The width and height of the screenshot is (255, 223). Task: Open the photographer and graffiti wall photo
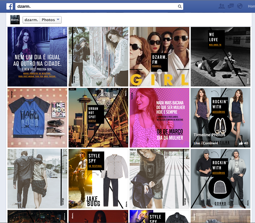point(98,57)
